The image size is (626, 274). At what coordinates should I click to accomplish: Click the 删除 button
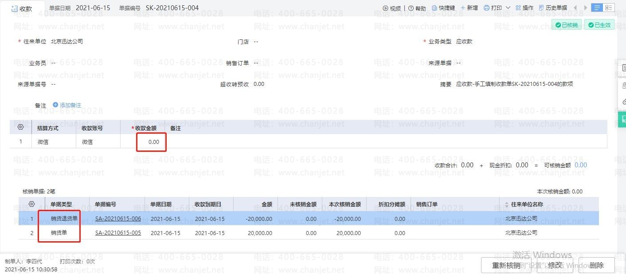click(x=597, y=265)
